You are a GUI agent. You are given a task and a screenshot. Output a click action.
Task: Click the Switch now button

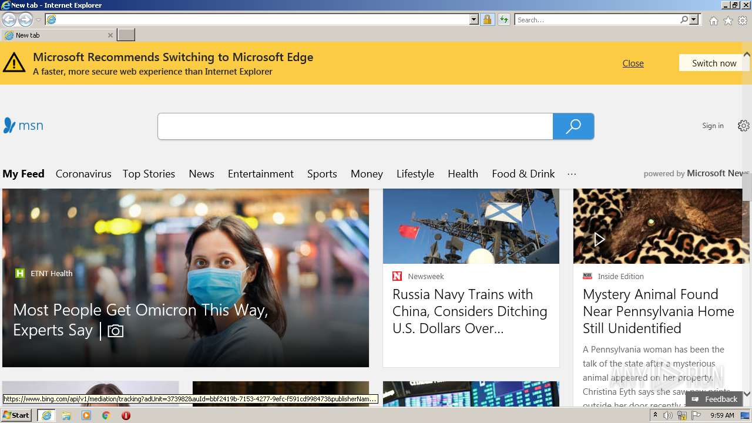714,63
